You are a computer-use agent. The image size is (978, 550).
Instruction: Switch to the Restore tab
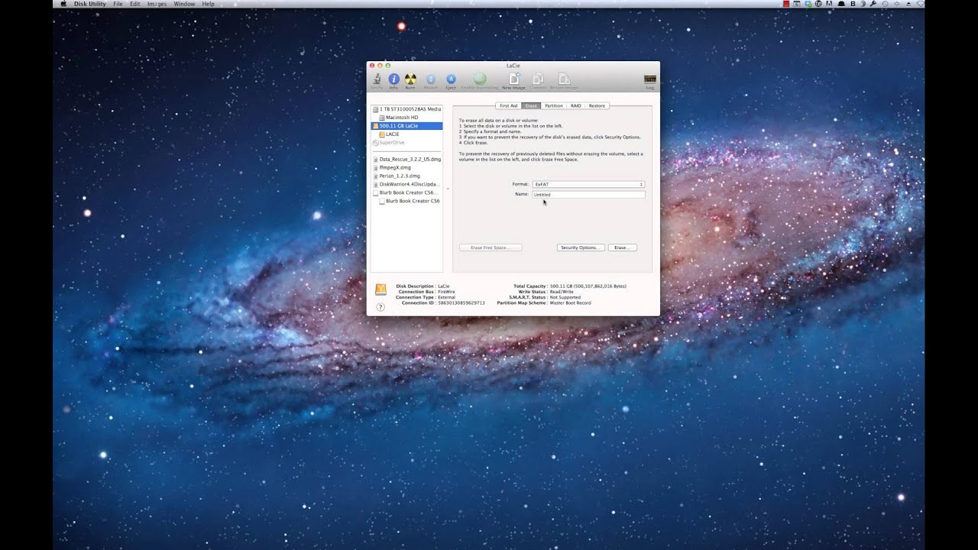pos(597,105)
